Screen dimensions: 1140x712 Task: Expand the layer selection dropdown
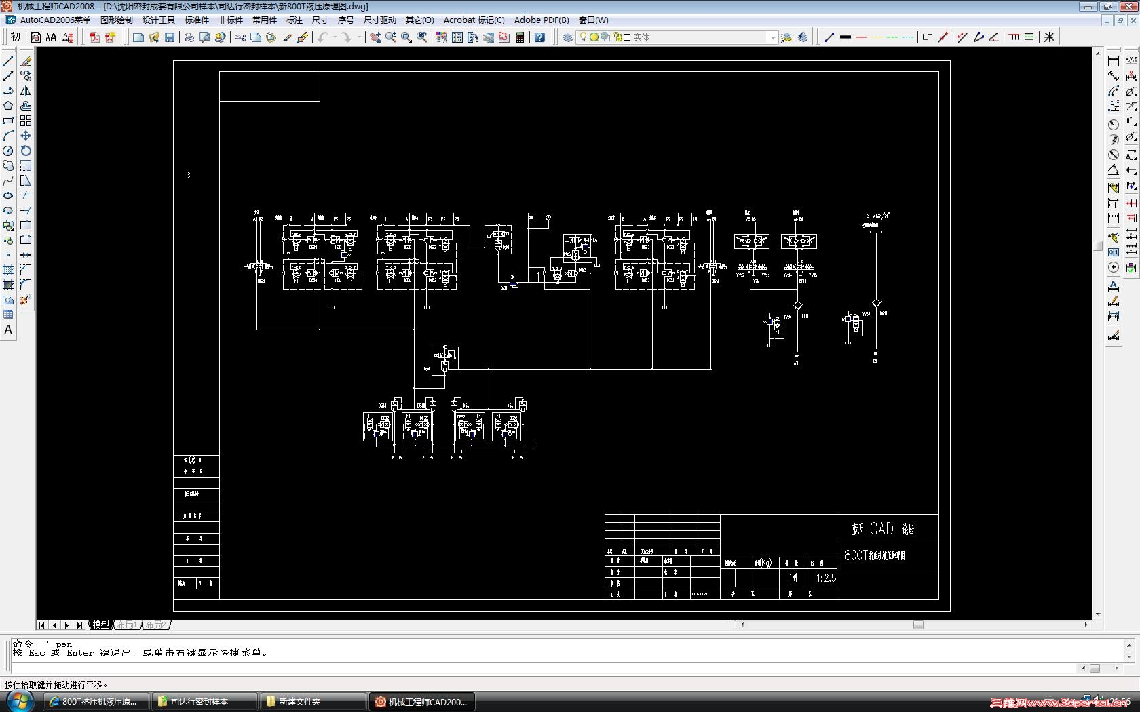(772, 37)
